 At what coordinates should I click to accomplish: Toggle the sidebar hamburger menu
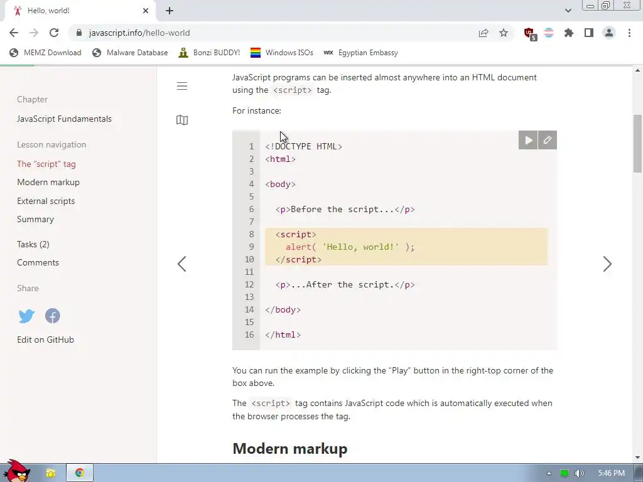coord(182,86)
